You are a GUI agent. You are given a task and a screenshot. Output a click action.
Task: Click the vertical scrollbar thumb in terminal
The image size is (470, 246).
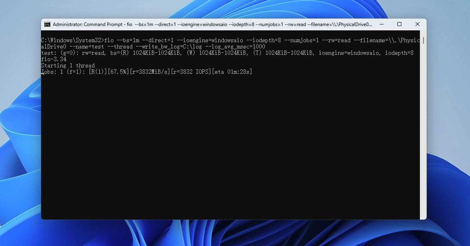(423, 40)
